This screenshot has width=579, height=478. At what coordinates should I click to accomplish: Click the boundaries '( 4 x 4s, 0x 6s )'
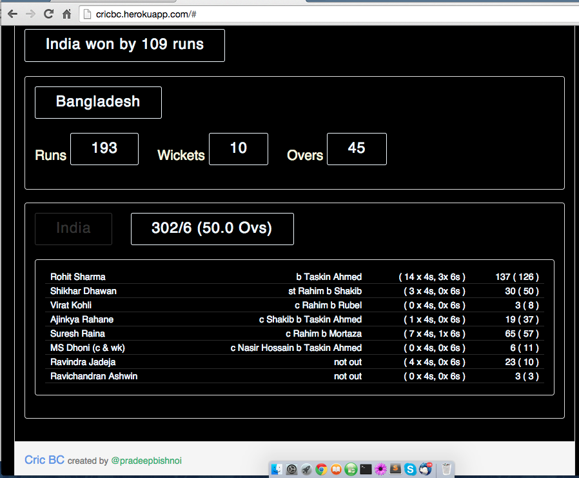tap(435, 362)
